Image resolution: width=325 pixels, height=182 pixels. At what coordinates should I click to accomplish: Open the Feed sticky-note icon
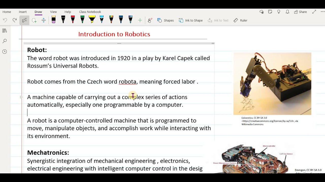point(270,12)
